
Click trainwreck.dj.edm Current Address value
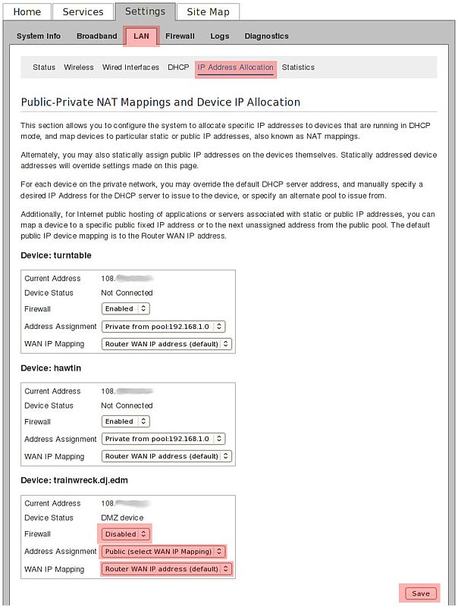click(126, 503)
